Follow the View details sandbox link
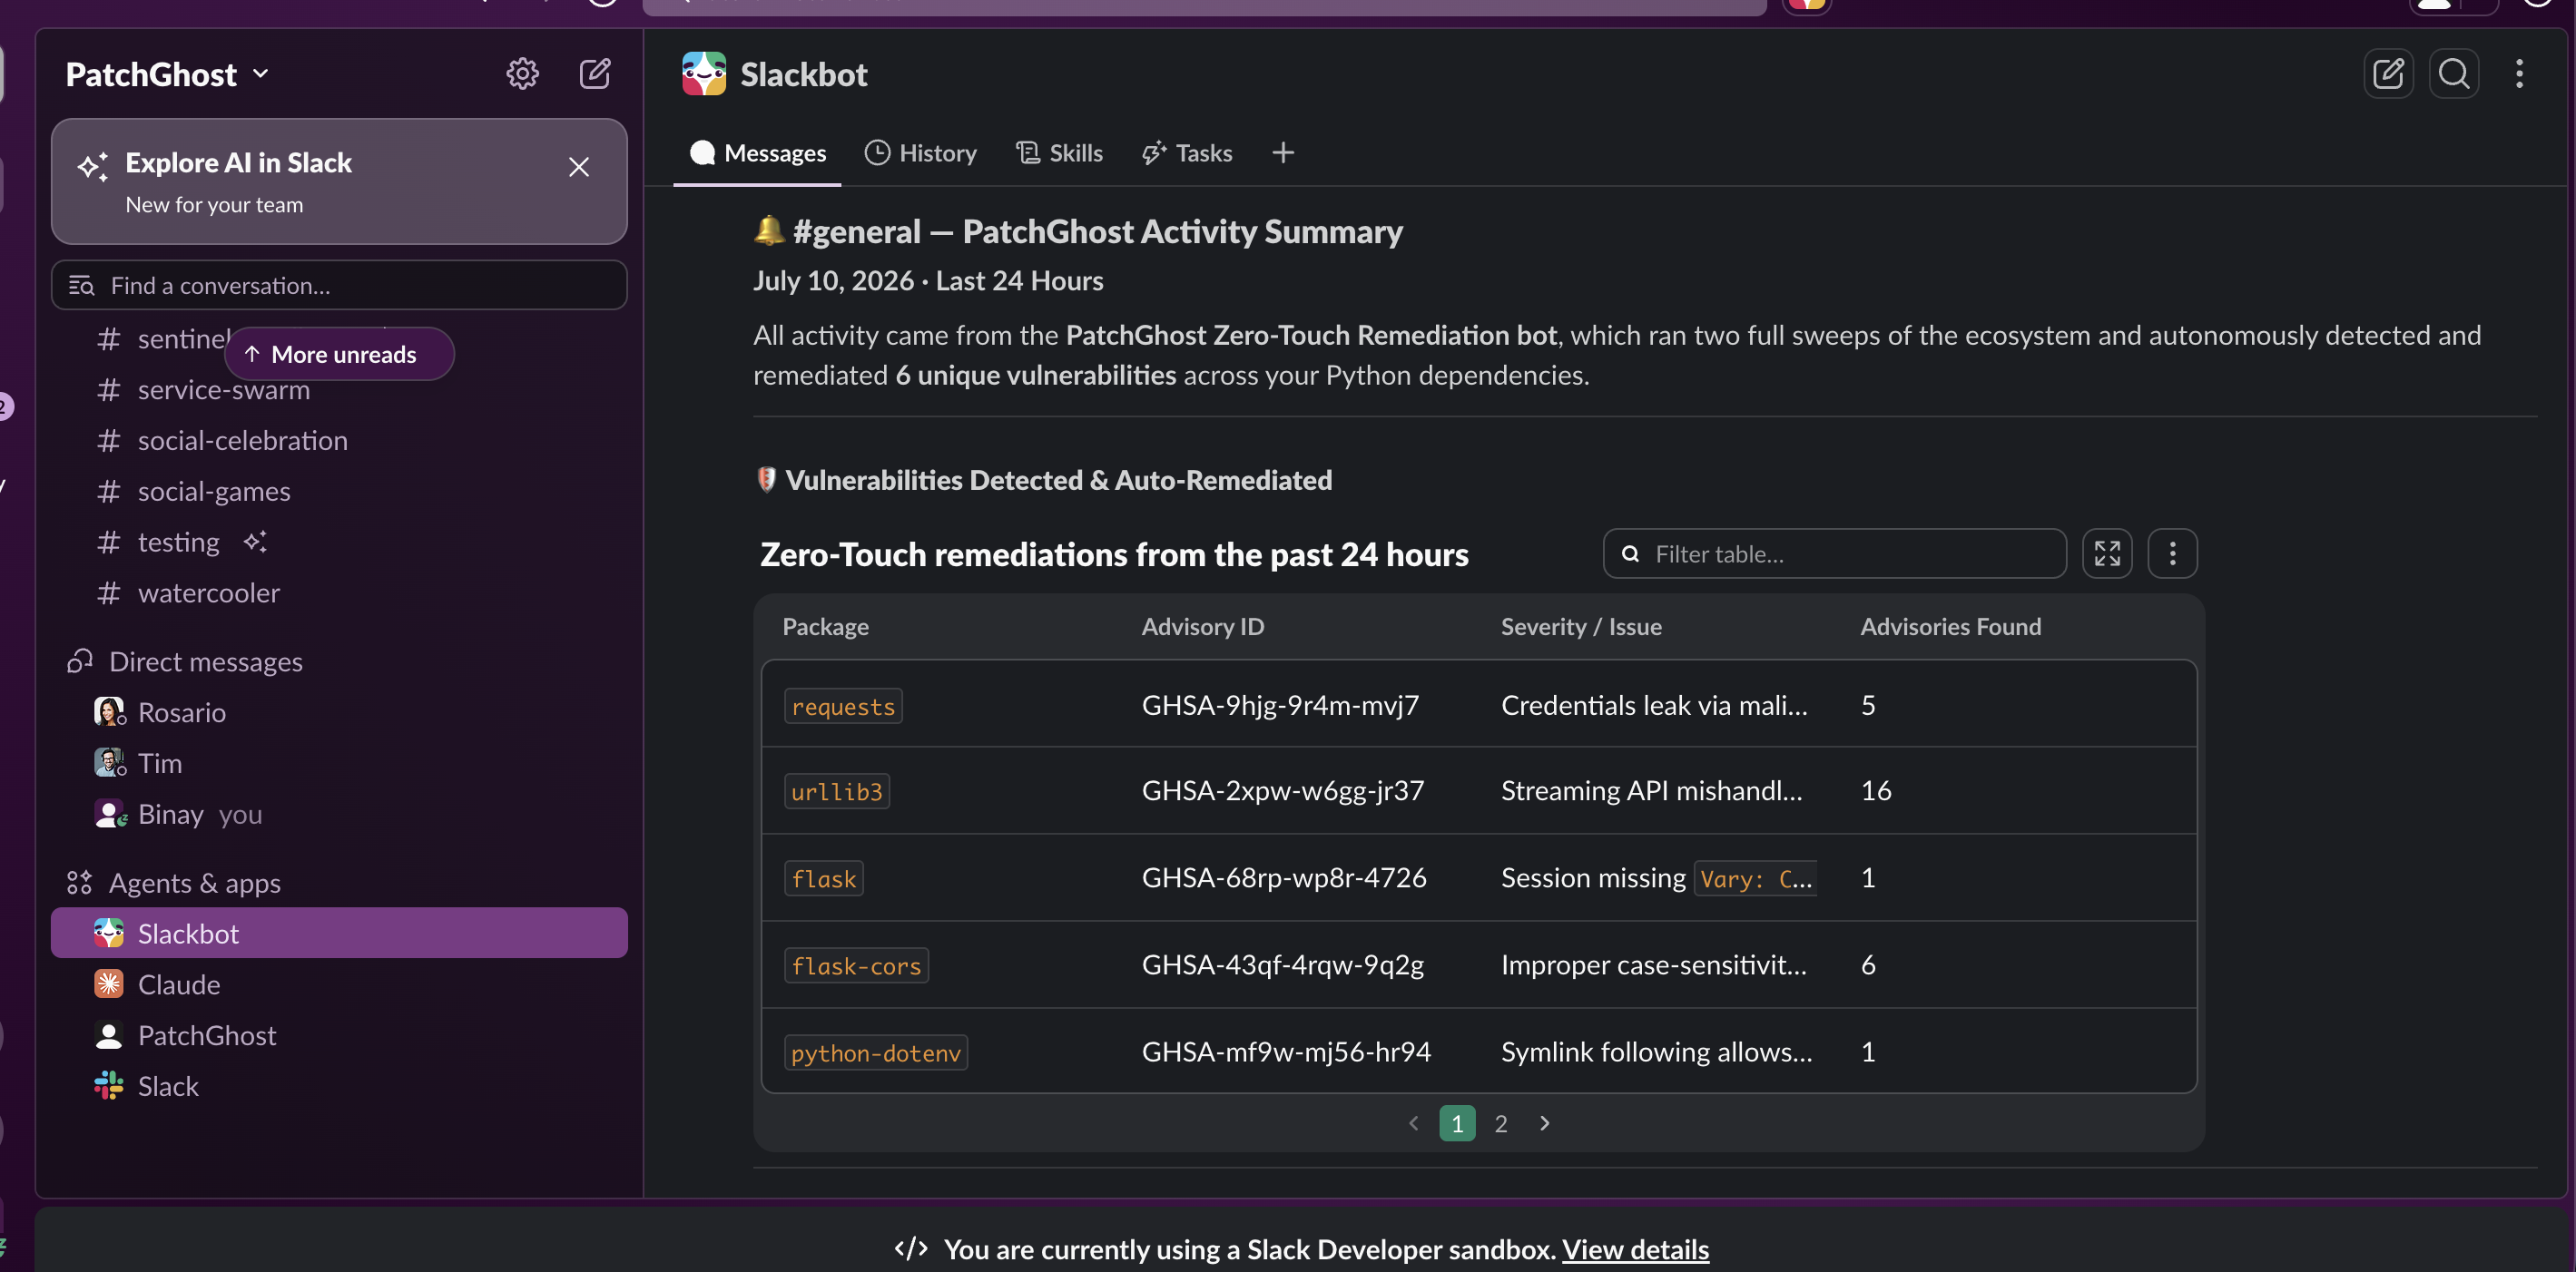Image resolution: width=2576 pixels, height=1272 pixels. pyautogui.click(x=1635, y=1249)
